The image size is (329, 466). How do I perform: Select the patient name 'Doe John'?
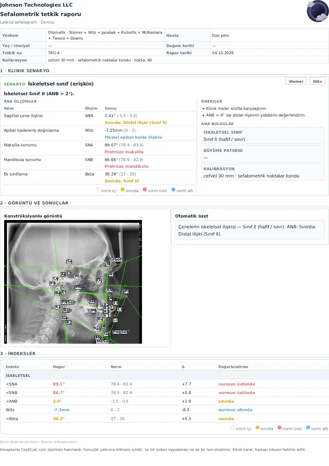221,35
